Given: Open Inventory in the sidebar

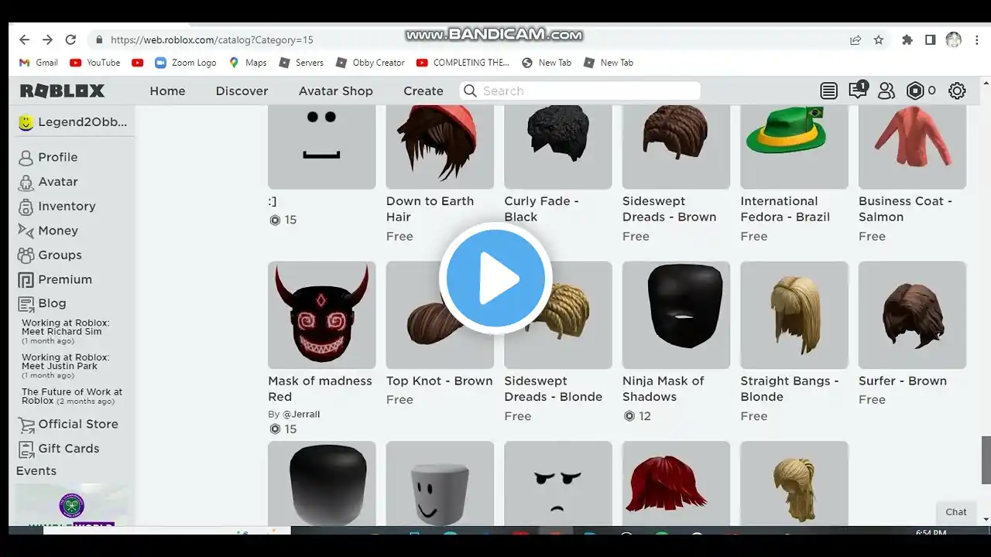Looking at the screenshot, I should click(57, 207).
